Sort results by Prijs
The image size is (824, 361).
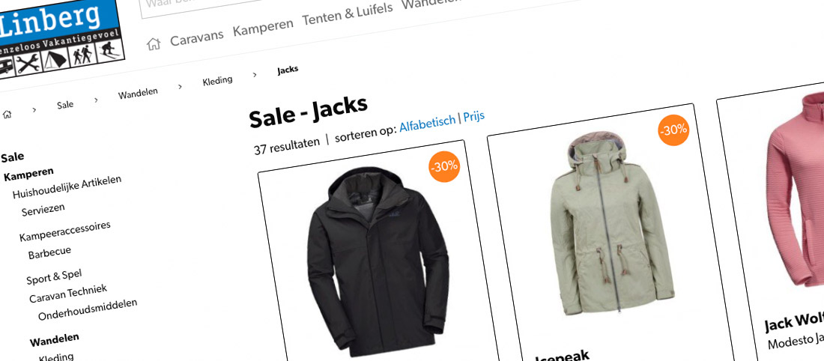(473, 117)
